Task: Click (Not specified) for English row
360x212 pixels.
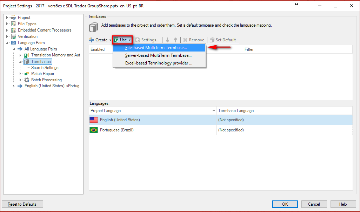Action: click(x=231, y=120)
